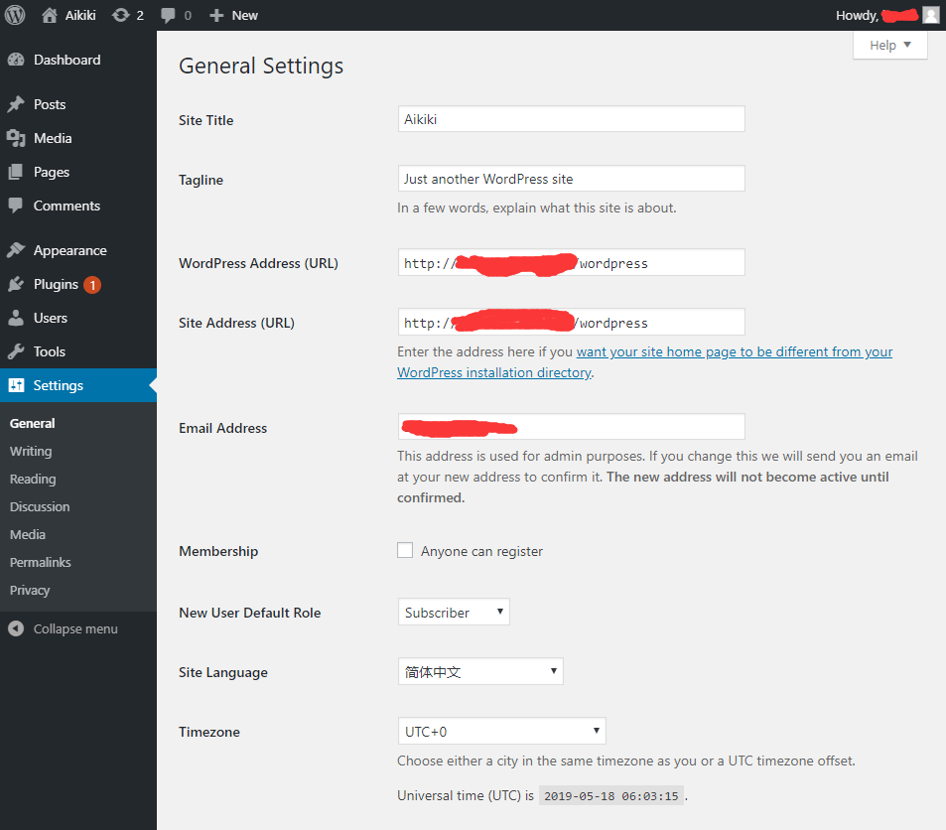Open the Timezone UTC+0 dropdown
Viewport: 946px width, 830px height.
pyautogui.click(x=501, y=731)
